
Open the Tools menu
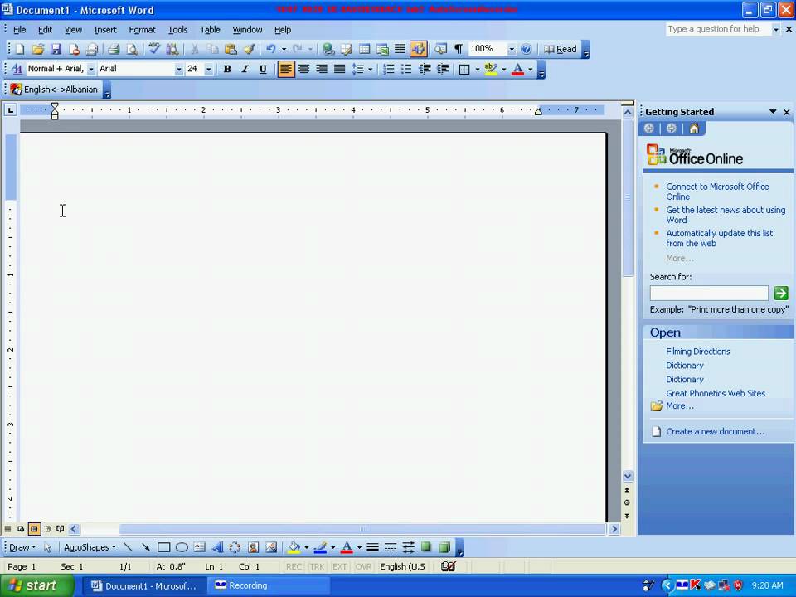177,30
